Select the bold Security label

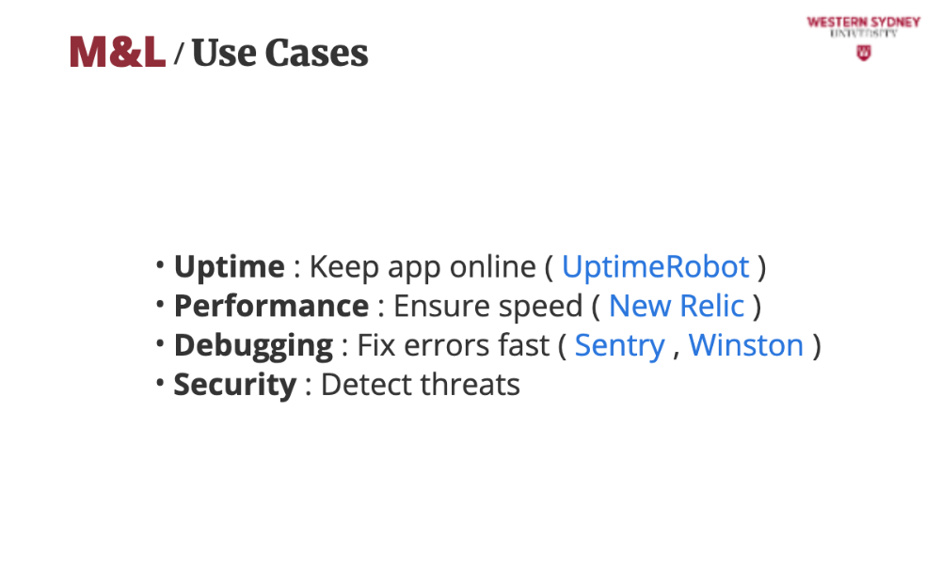click(x=234, y=385)
